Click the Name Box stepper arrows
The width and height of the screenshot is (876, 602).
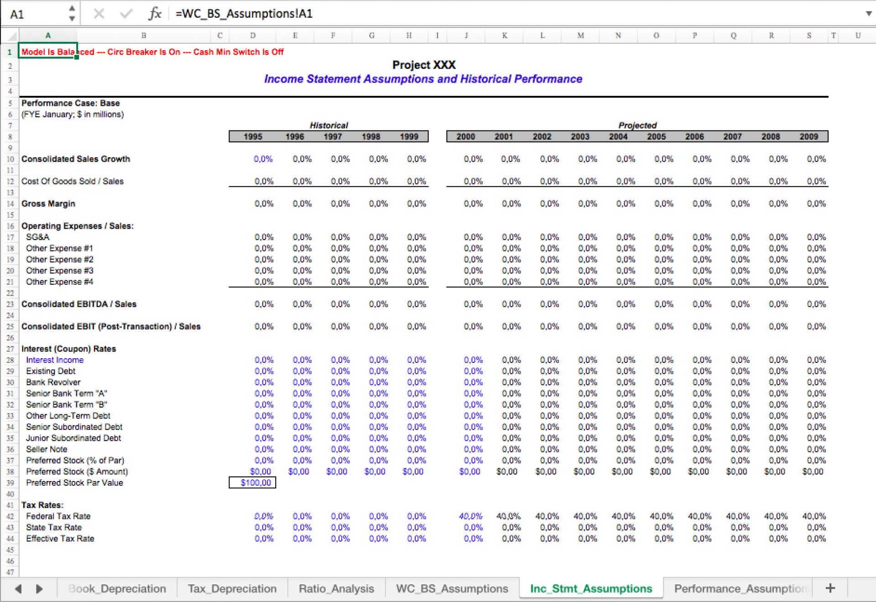pyautogui.click(x=72, y=14)
